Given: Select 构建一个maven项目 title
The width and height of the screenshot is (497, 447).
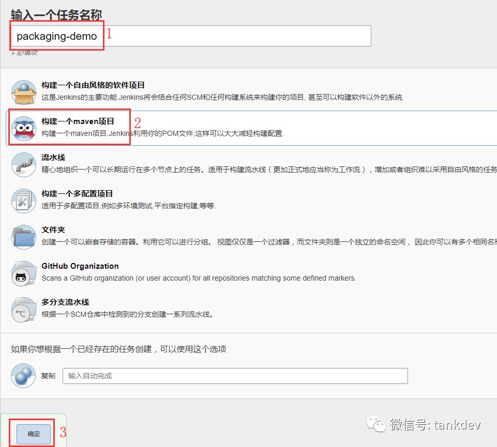Looking at the screenshot, I should point(78,121).
